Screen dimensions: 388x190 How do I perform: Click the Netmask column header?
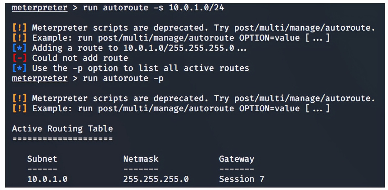point(141,159)
